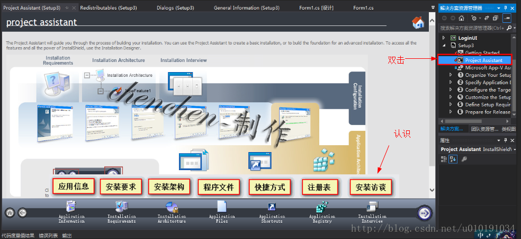Click the round home button in bottom navigation bar

click(x=10, y=213)
